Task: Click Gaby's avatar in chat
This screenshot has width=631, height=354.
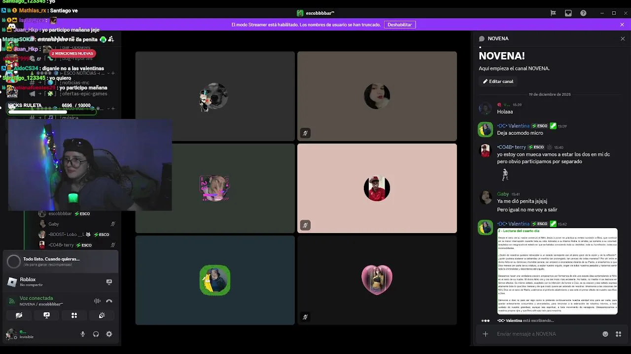Action: point(486,198)
